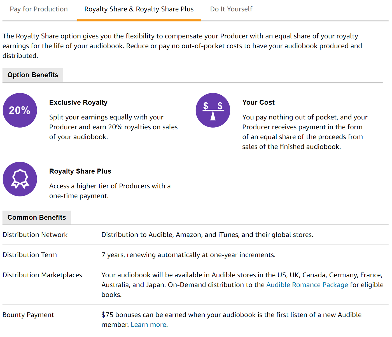This screenshot has height=337, width=392.
Task: Follow the Learn more bounty link
Action: (x=148, y=325)
